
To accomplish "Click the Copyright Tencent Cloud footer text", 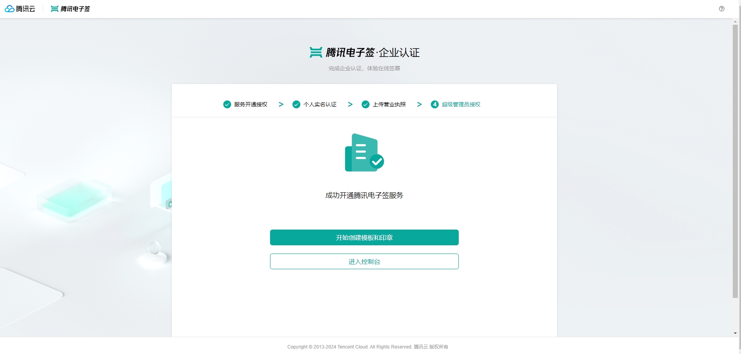I will pos(368,347).
